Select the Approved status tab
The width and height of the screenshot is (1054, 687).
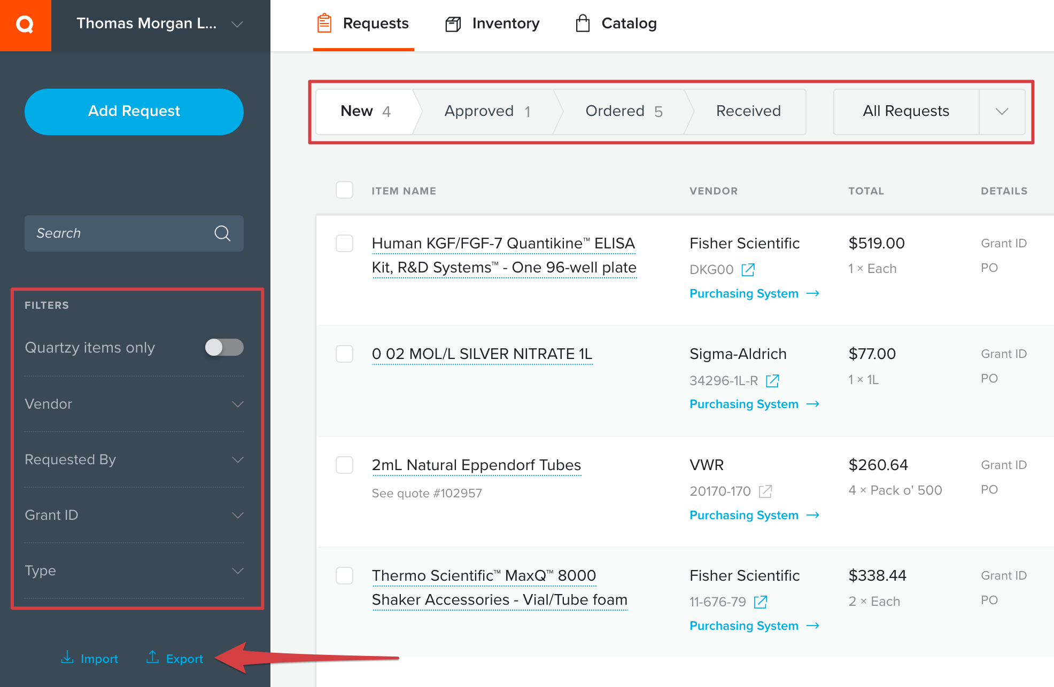487,112
